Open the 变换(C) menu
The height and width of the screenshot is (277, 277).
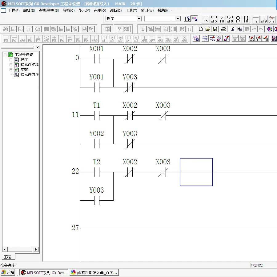pos(69,10)
